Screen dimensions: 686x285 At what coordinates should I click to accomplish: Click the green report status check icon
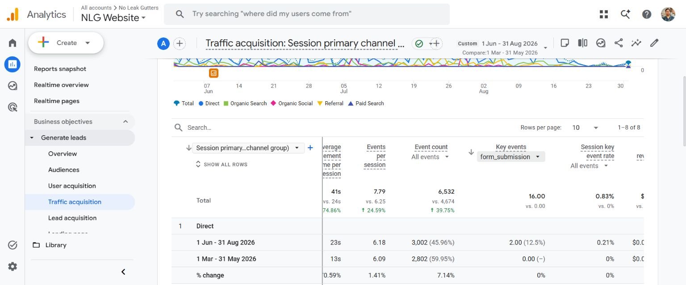coord(419,43)
